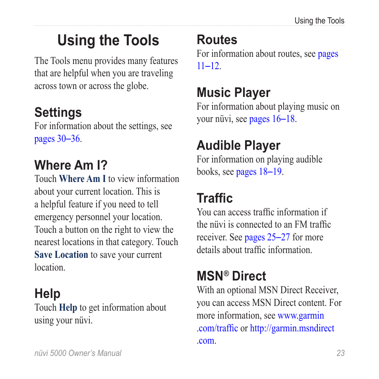Click the 'nüvi 5000 Owner's Manual' footer

tap(78, 353)
